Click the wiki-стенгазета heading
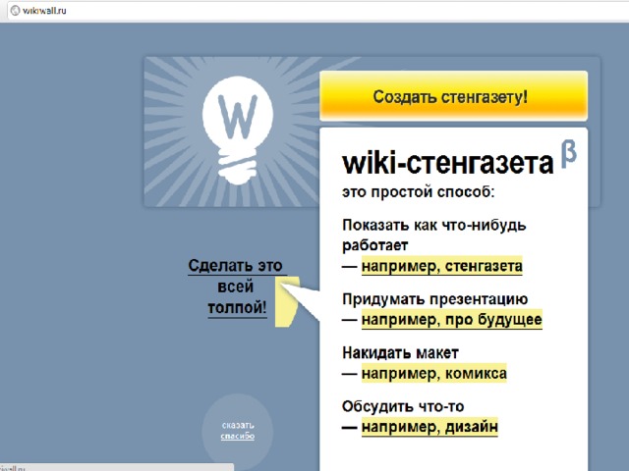This screenshot has height=471, width=629. click(x=448, y=163)
